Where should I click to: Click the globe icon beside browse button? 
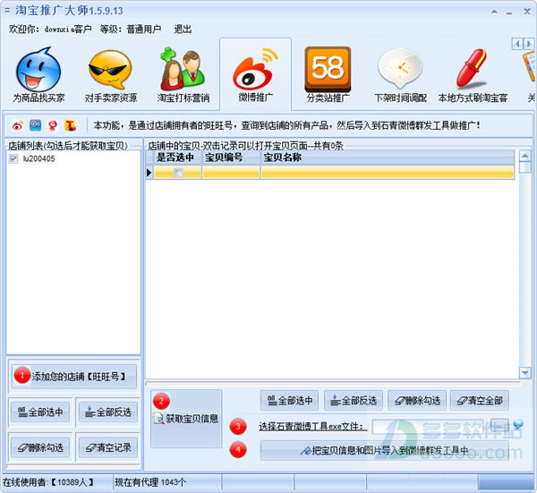(x=518, y=424)
